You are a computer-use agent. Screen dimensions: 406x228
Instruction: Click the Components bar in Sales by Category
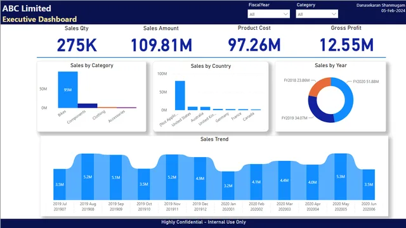88,106
